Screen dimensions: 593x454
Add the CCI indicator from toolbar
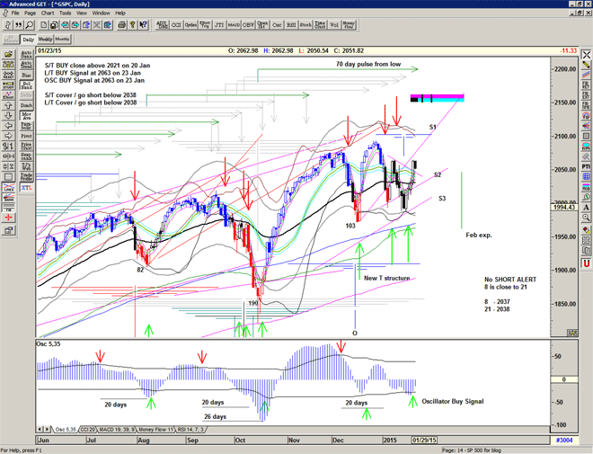point(177,24)
